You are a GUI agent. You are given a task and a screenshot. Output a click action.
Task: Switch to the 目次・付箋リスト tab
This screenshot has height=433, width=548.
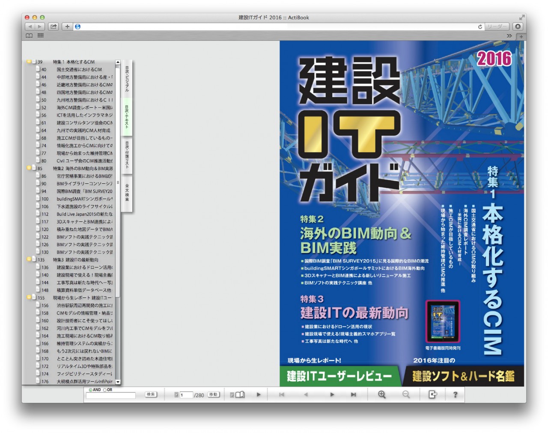(127, 155)
